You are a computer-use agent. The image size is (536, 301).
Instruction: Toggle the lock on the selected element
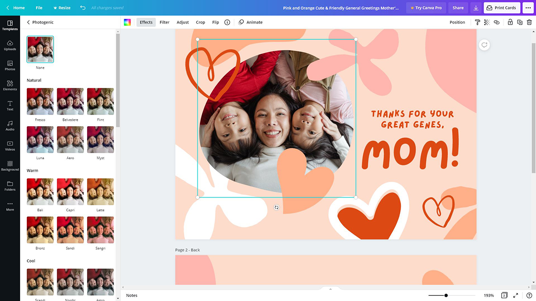click(510, 22)
